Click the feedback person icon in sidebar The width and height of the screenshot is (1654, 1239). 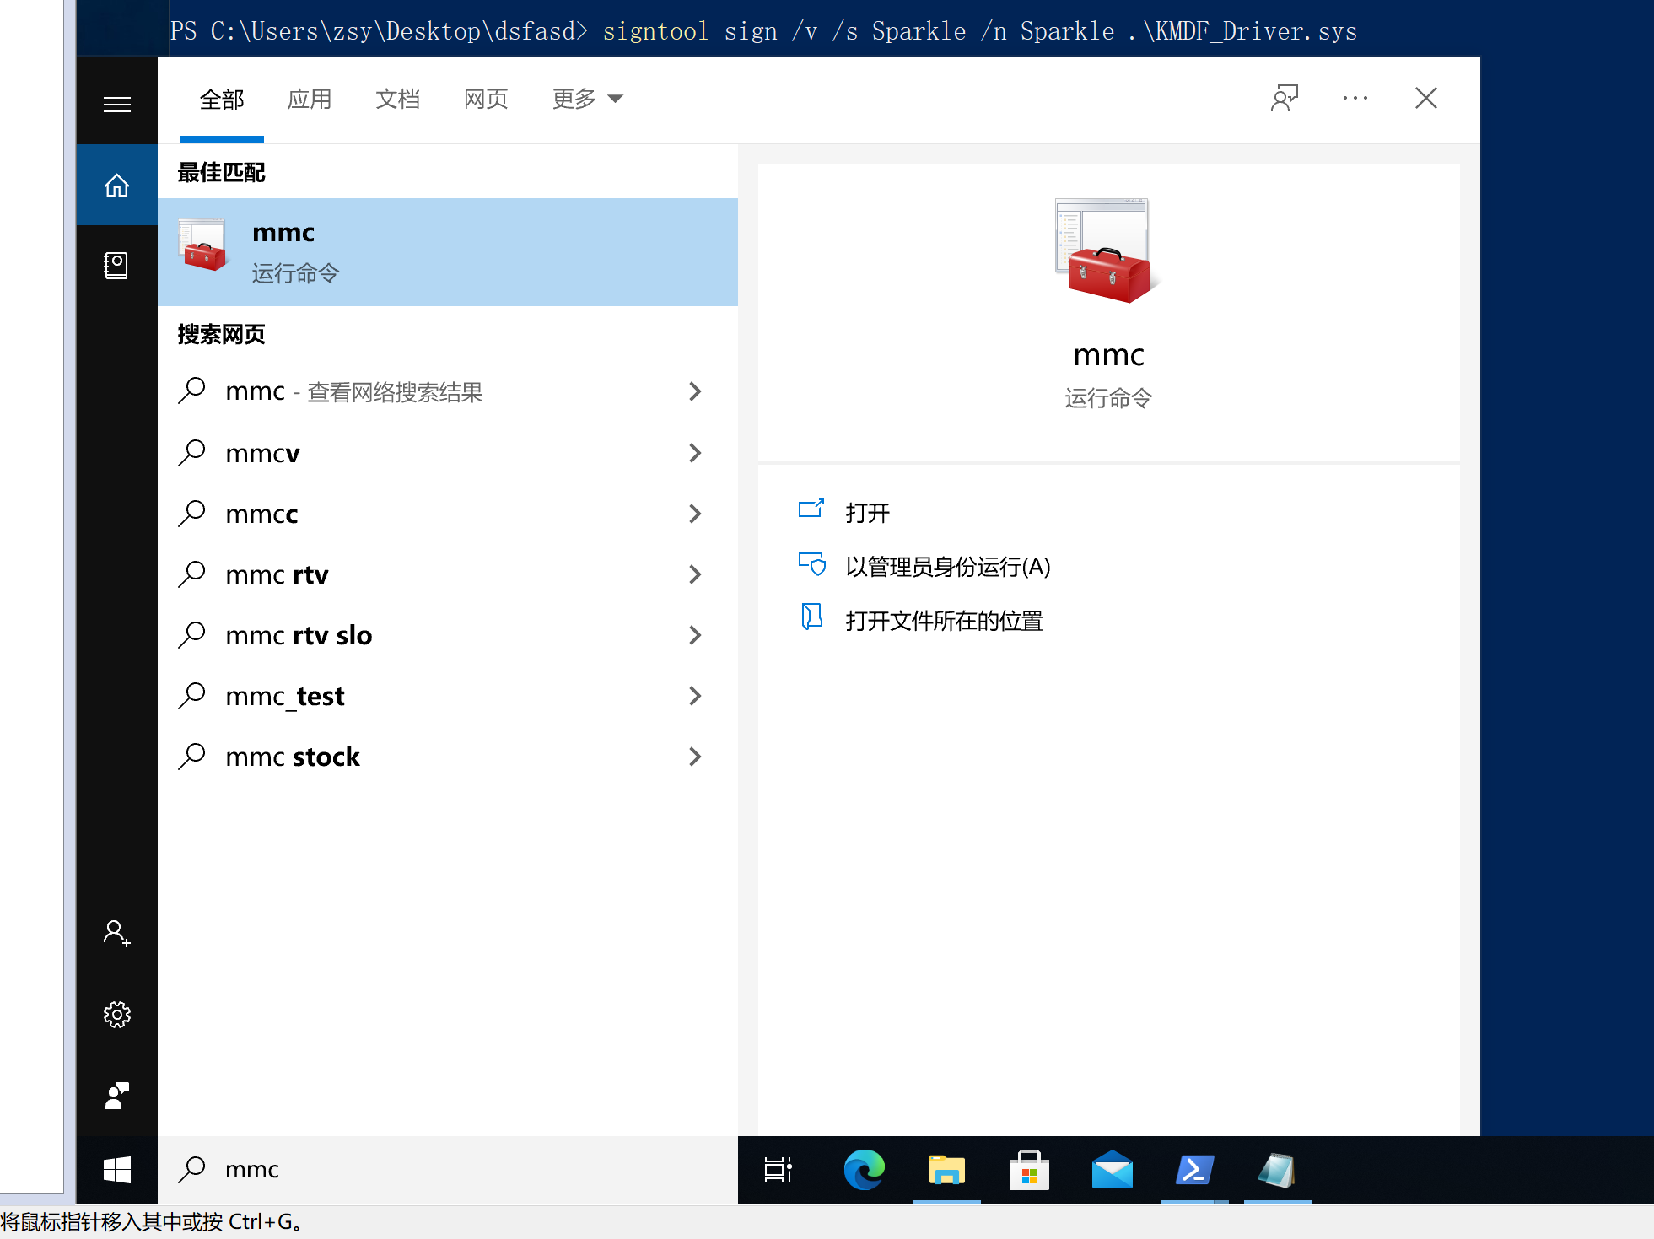pos(116,1096)
